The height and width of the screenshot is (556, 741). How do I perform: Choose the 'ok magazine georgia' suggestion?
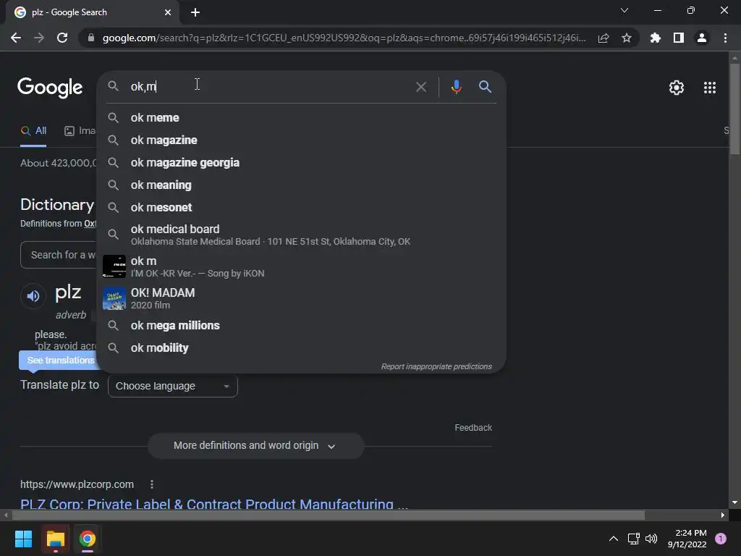point(301,163)
